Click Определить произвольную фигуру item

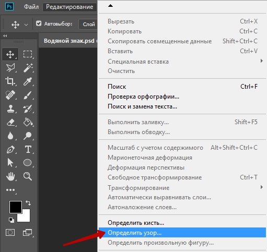point(182,243)
